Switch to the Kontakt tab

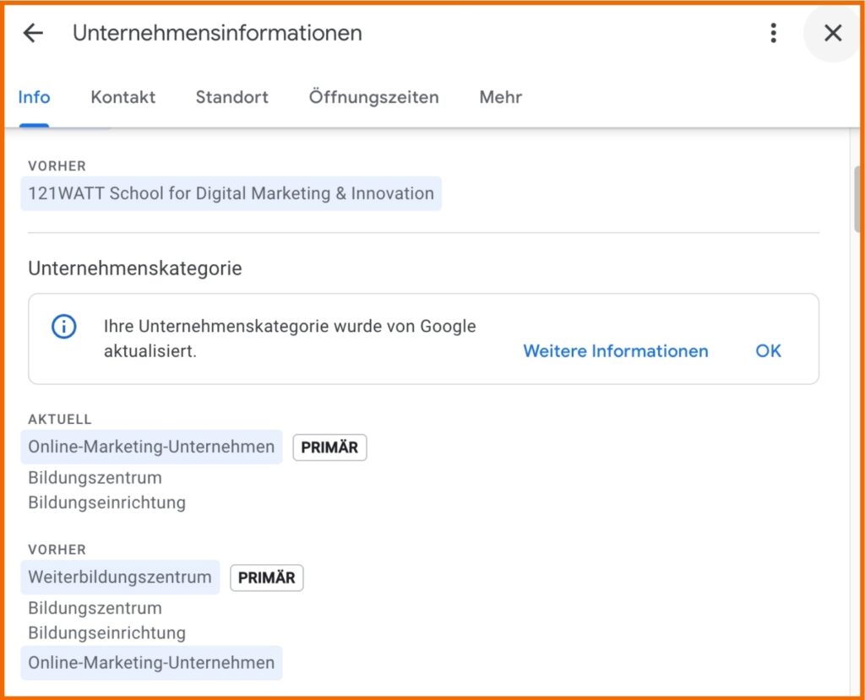pos(122,97)
